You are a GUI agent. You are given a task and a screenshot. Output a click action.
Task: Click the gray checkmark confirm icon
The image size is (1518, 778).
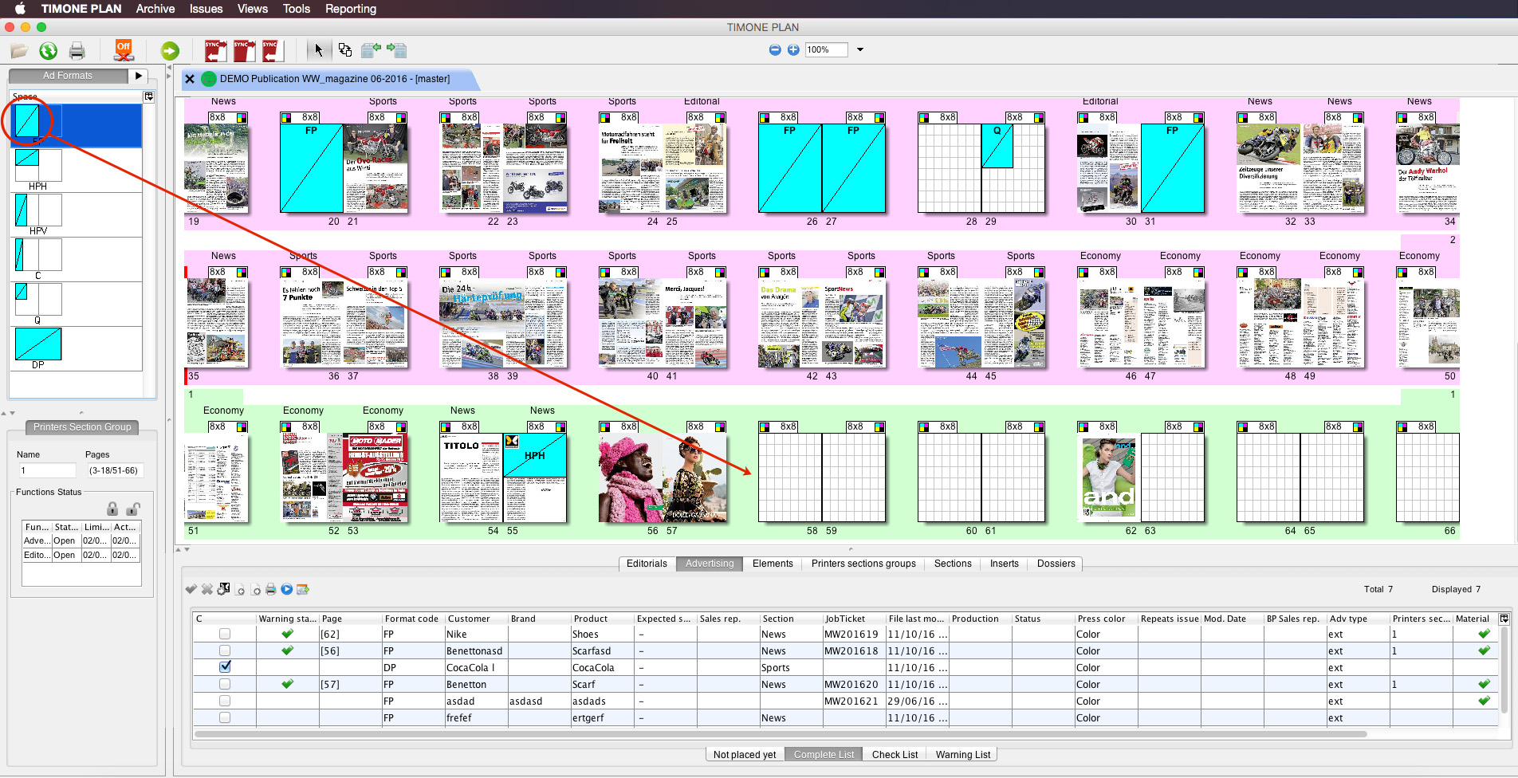[x=191, y=589]
